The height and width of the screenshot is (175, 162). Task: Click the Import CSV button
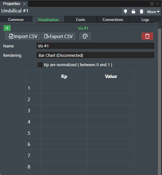[22, 36]
